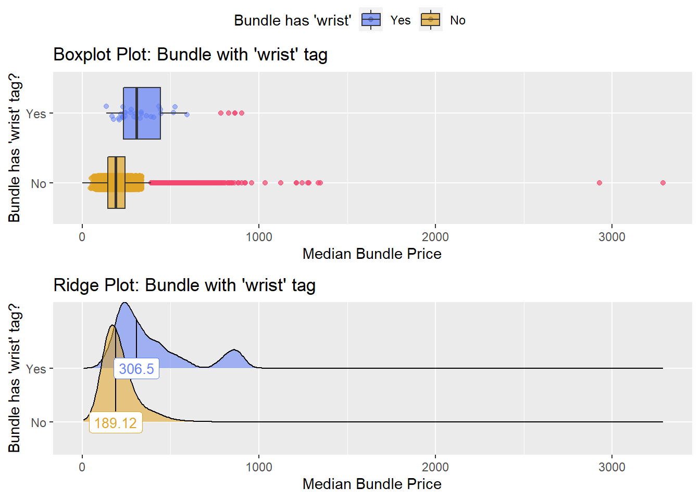Select the blue 'Yes' box in boxplot
Image resolution: width=700 pixels, height=500 pixels.
(142, 113)
